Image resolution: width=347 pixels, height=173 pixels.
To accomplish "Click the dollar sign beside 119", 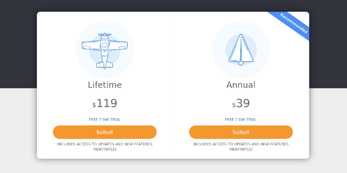I will [94, 105].
